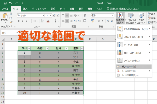Open the borders icon in Font group
157x104 pixels.
(34, 21)
